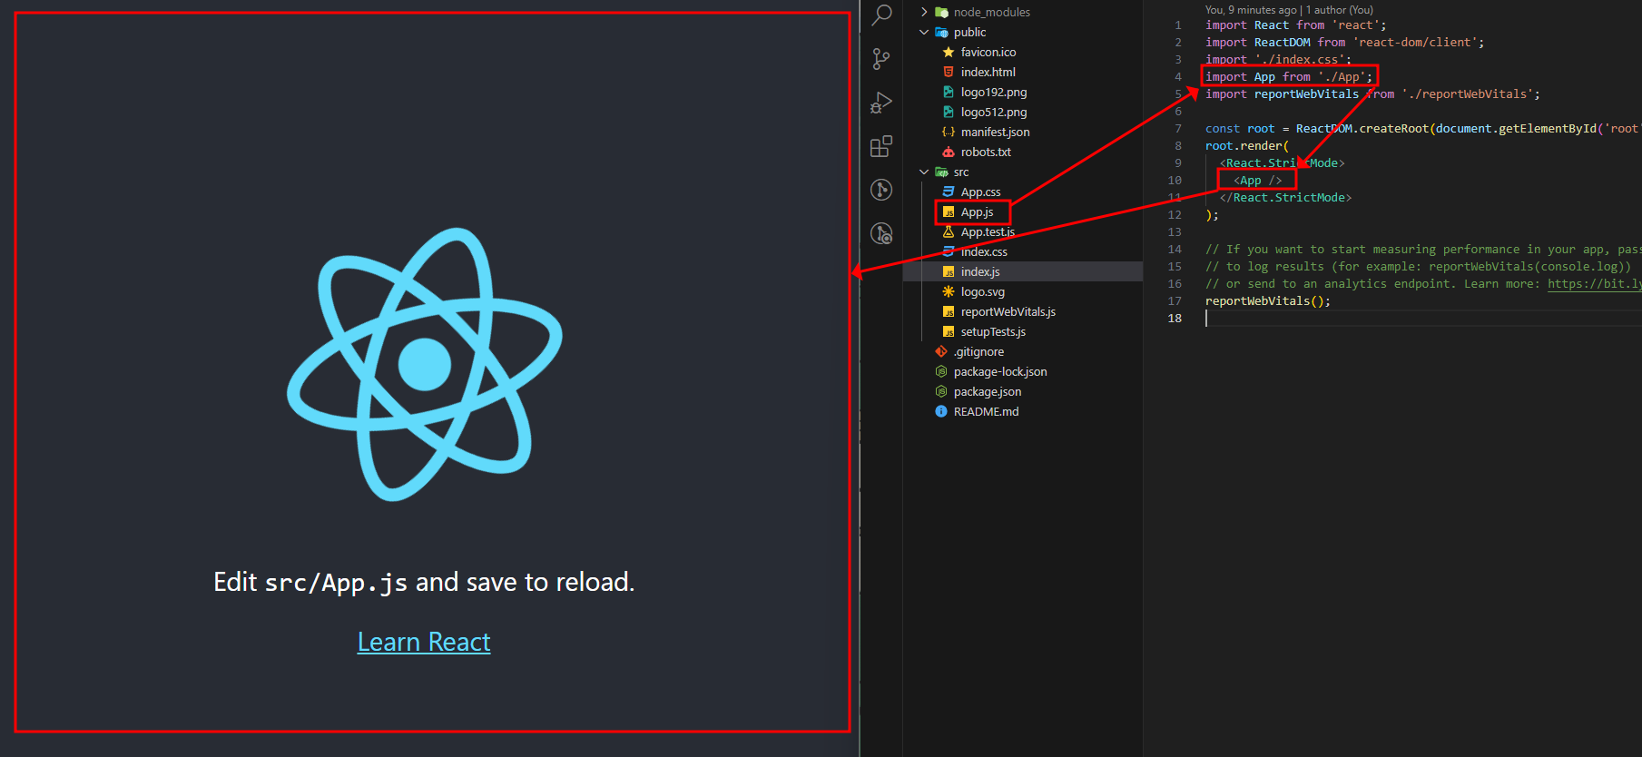The image size is (1642, 757).
Task: Click the star icon of logo.svg
Action: pyautogui.click(x=949, y=291)
